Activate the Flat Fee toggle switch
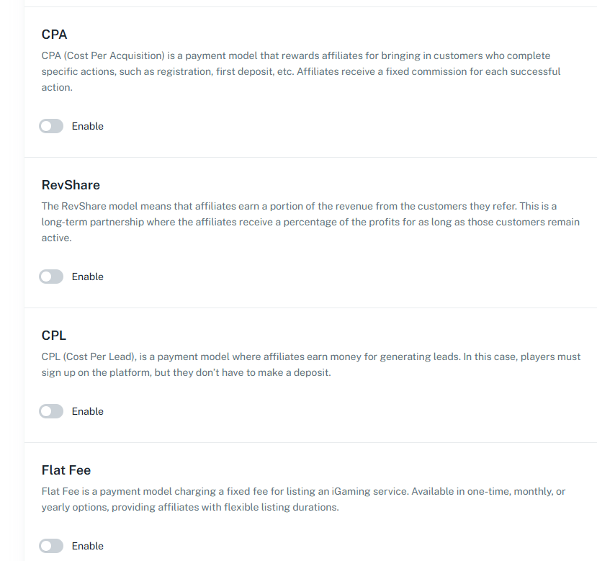Image resolution: width=597 pixels, height=561 pixels. [51, 547]
